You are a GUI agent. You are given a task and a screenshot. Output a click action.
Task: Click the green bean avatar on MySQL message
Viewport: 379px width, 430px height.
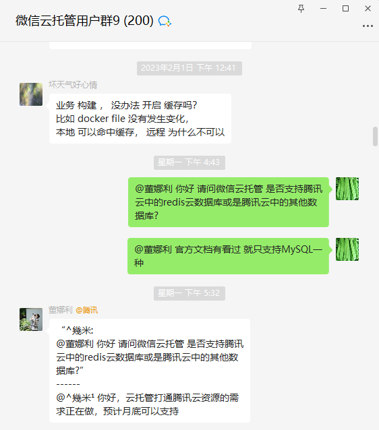click(347, 249)
